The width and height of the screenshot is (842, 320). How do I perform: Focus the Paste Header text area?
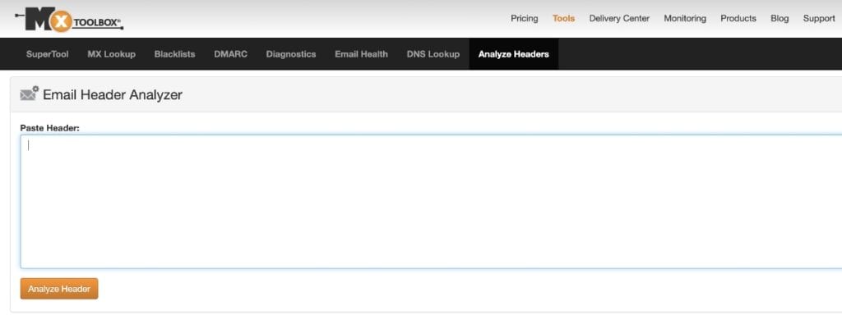[431, 202]
